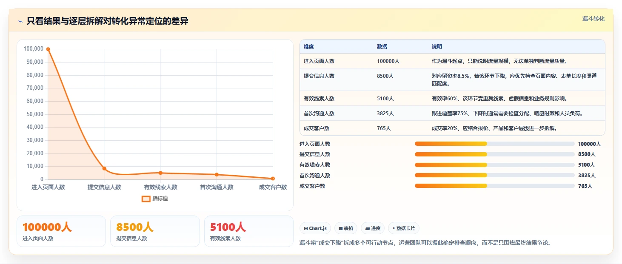Image resolution: width=622 pixels, height=264 pixels.
Task: Click the 100,000 y-axis label
Action: tap(34, 49)
